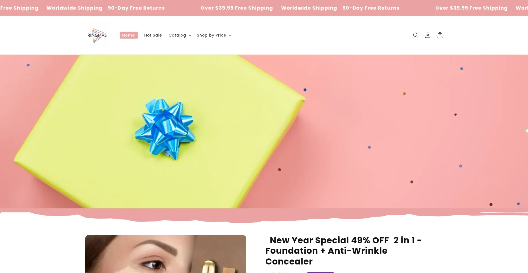Select the Home menu item

pos(128,35)
